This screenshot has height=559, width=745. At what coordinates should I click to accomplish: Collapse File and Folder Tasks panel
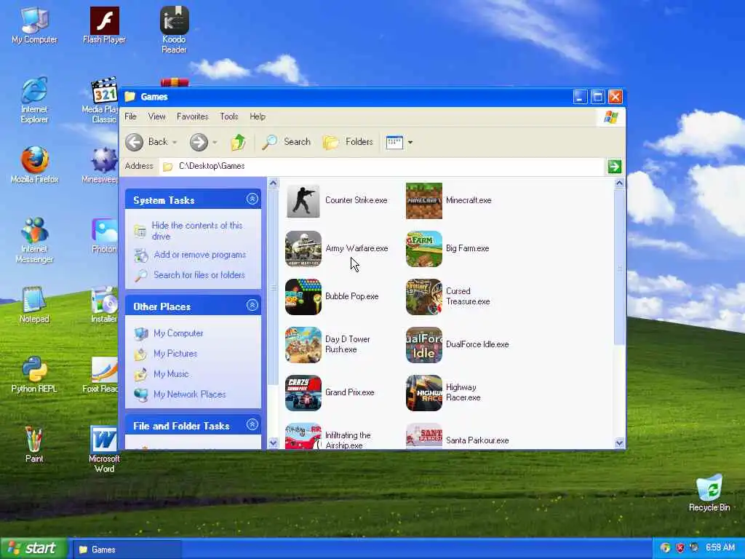252,425
